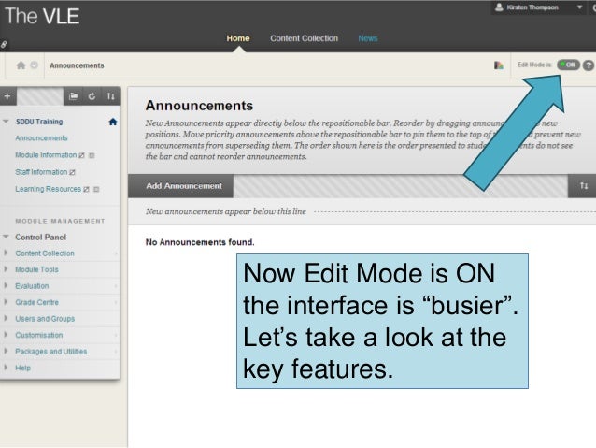Click 'New announcements appear below this line'

coord(226,211)
